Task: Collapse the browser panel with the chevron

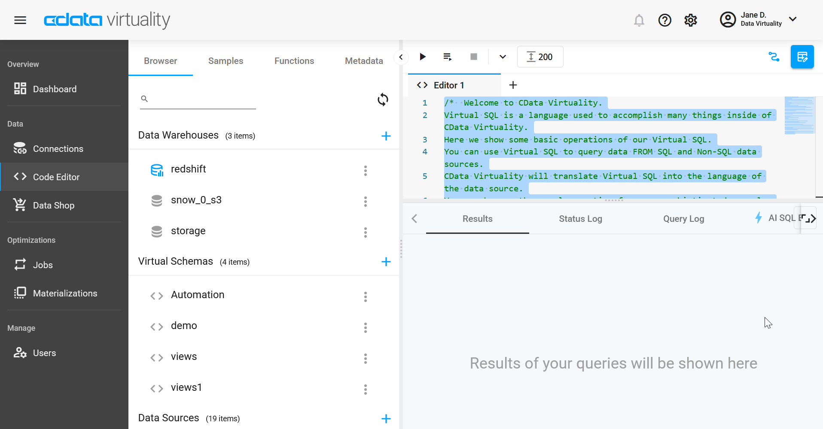Action: (x=401, y=57)
